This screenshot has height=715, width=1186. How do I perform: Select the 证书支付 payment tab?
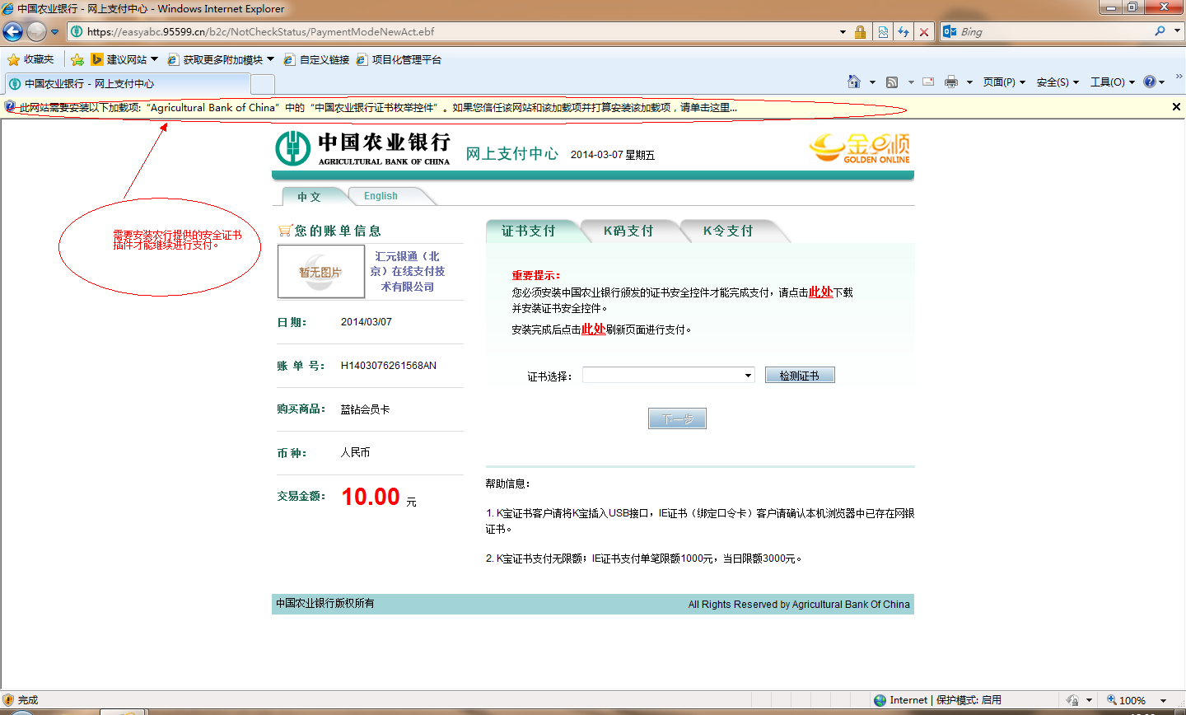(x=529, y=231)
